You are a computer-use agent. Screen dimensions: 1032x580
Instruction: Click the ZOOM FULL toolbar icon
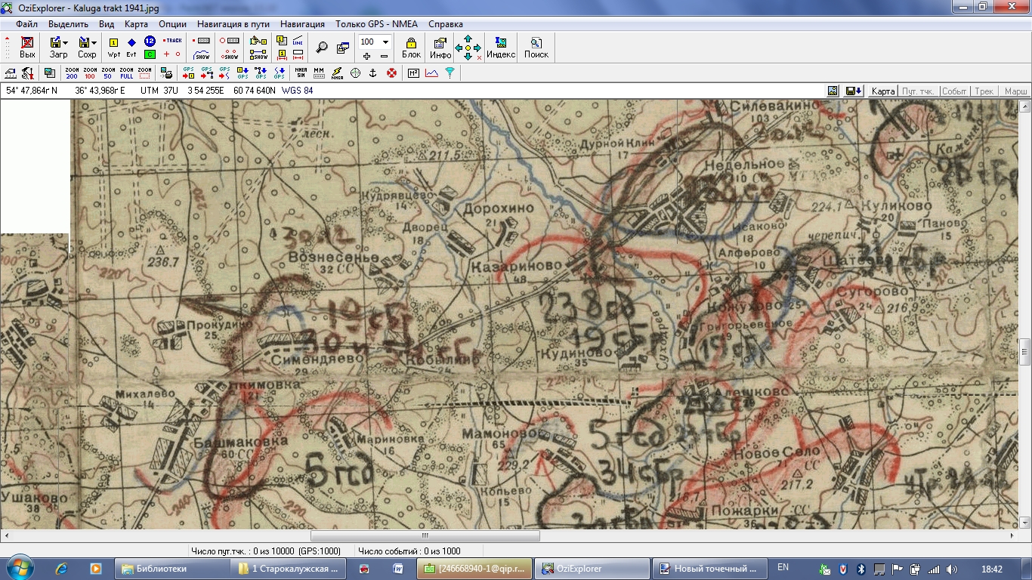126,72
